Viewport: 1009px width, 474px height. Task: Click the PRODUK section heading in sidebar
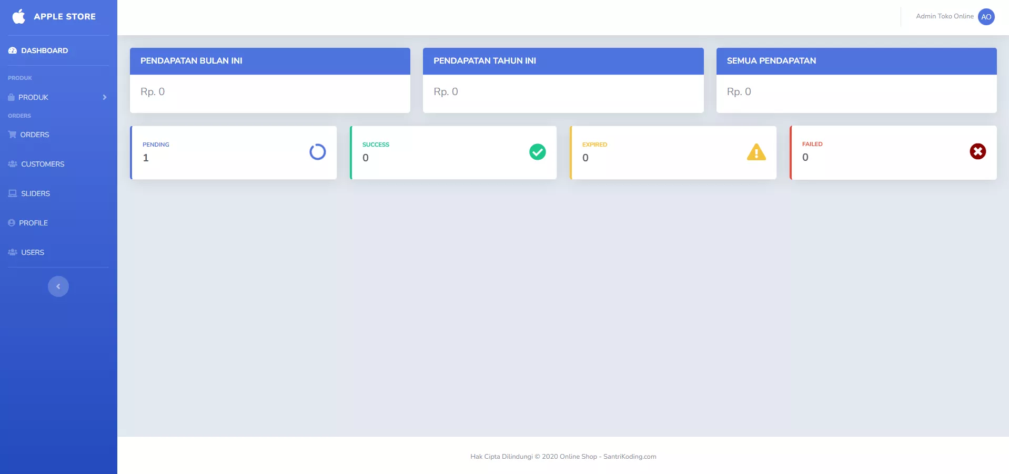point(20,78)
